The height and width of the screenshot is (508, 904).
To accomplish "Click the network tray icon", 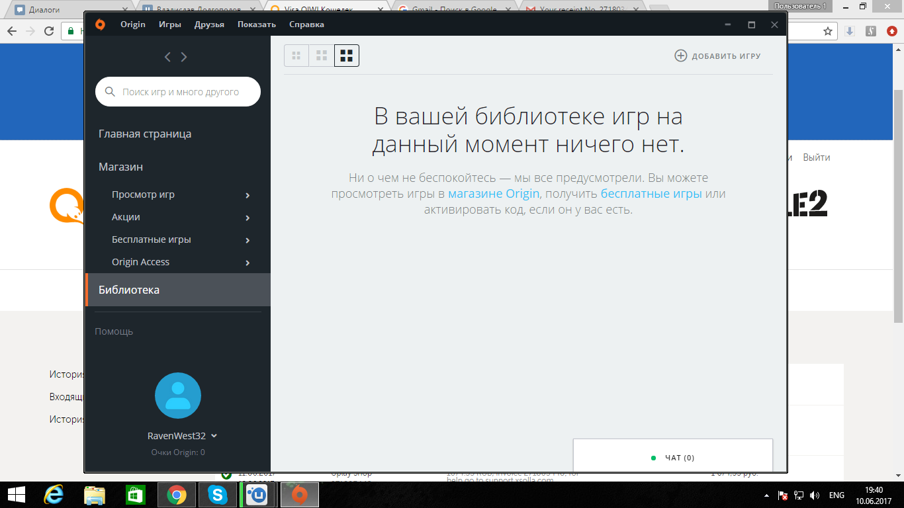I will (799, 495).
